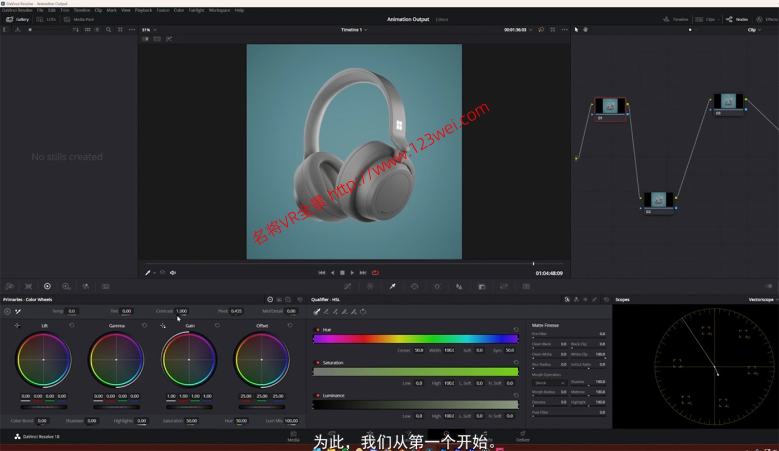Viewport: 779px width, 451px height.
Task: Open the Timeline 1 dropdown
Action: (x=354, y=29)
